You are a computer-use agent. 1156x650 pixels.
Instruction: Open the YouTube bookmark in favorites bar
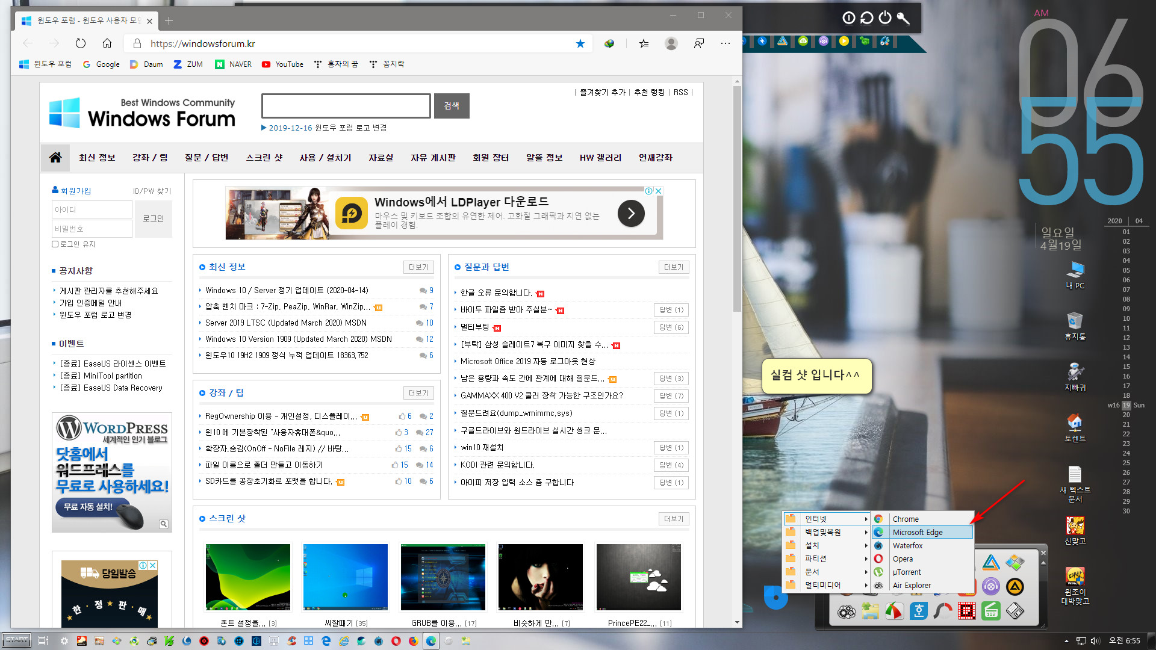pos(282,64)
